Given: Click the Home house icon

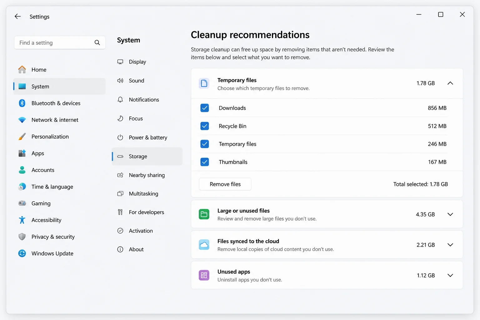Looking at the screenshot, I should coord(22,69).
